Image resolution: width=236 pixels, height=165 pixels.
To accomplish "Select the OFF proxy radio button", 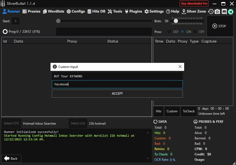I will point(195,32).
